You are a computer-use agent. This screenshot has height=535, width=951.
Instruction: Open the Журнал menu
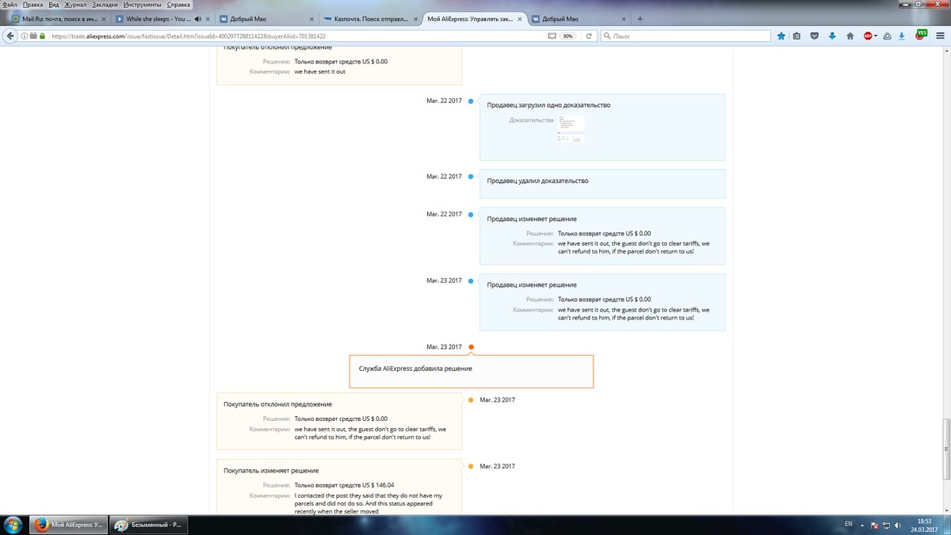tap(75, 5)
